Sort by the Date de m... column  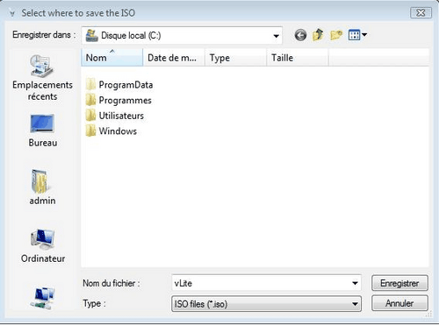click(174, 58)
